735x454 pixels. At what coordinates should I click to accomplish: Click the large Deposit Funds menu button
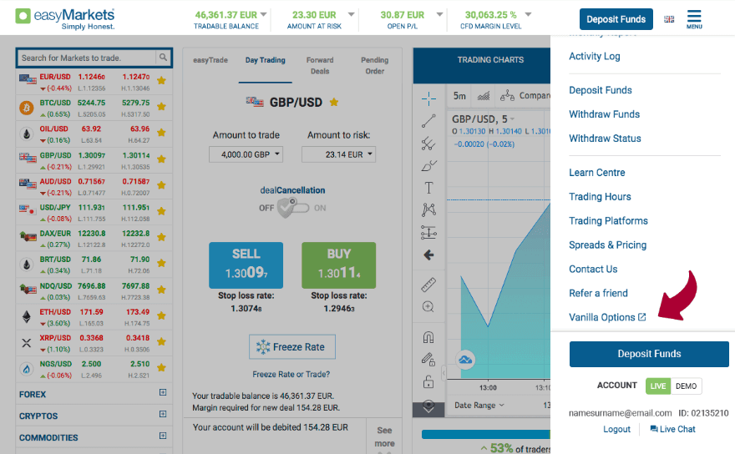tap(649, 354)
